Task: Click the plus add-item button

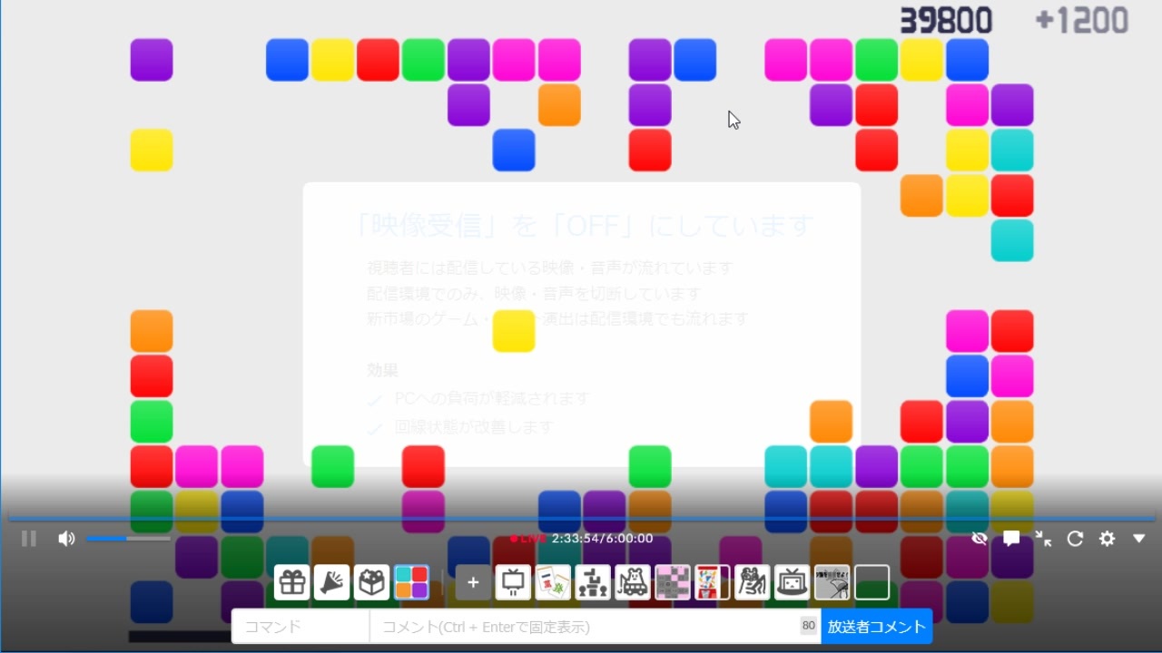Action: point(473,582)
